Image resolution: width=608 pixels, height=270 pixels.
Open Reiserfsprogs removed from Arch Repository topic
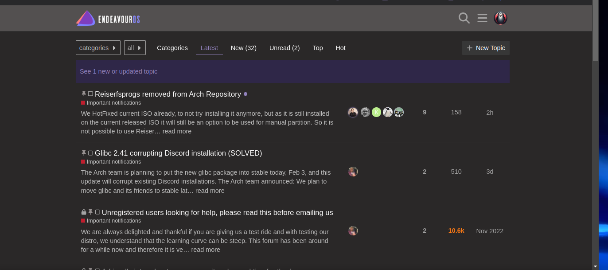coord(168,94)
